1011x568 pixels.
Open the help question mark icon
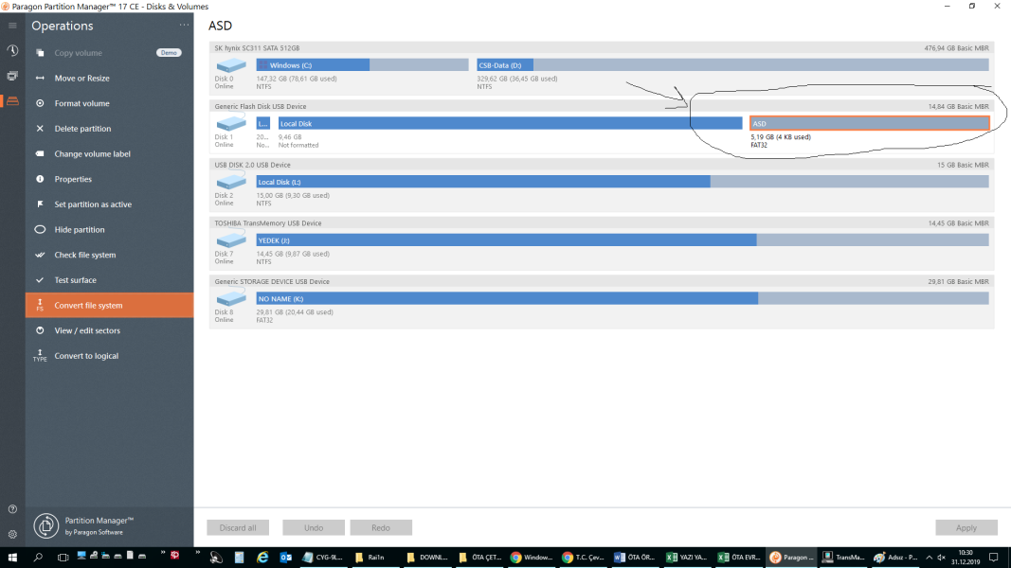12,510
